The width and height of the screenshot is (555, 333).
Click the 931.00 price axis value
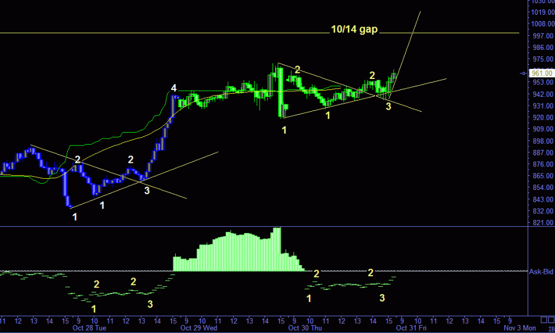545,106
